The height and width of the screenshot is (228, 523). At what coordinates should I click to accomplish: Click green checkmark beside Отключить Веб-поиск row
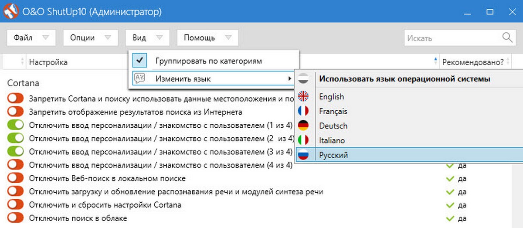coord(450,179)
